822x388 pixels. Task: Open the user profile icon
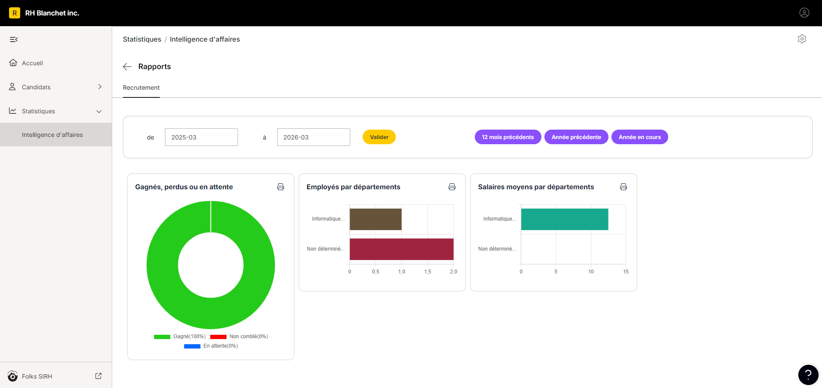pyautogui.click(x=804, y=13)
